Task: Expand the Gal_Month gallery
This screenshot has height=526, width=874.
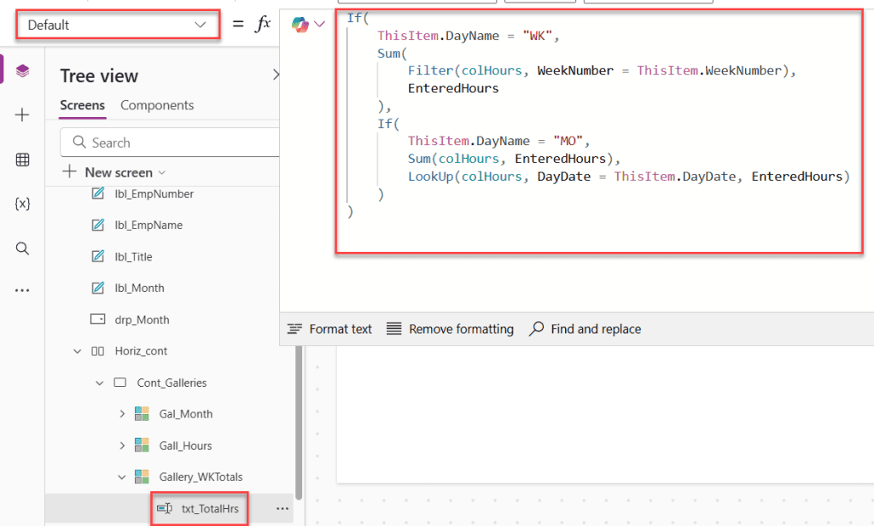Action: 122,414
